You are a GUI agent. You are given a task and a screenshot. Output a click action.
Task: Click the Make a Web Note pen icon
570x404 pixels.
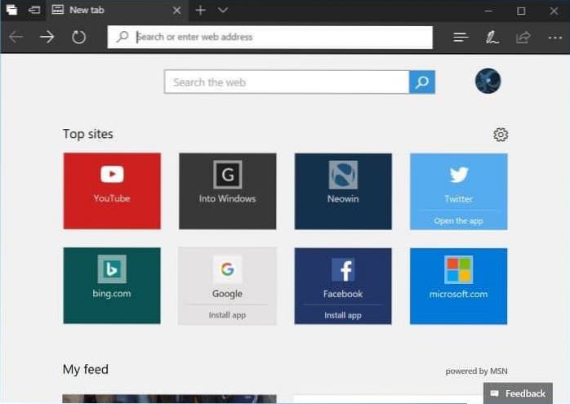point(492,38)
